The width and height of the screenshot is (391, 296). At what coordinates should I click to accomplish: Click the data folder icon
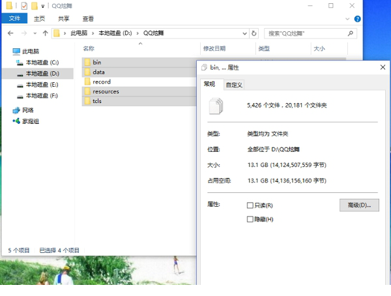pyautogui.click(x=87, y=72)
